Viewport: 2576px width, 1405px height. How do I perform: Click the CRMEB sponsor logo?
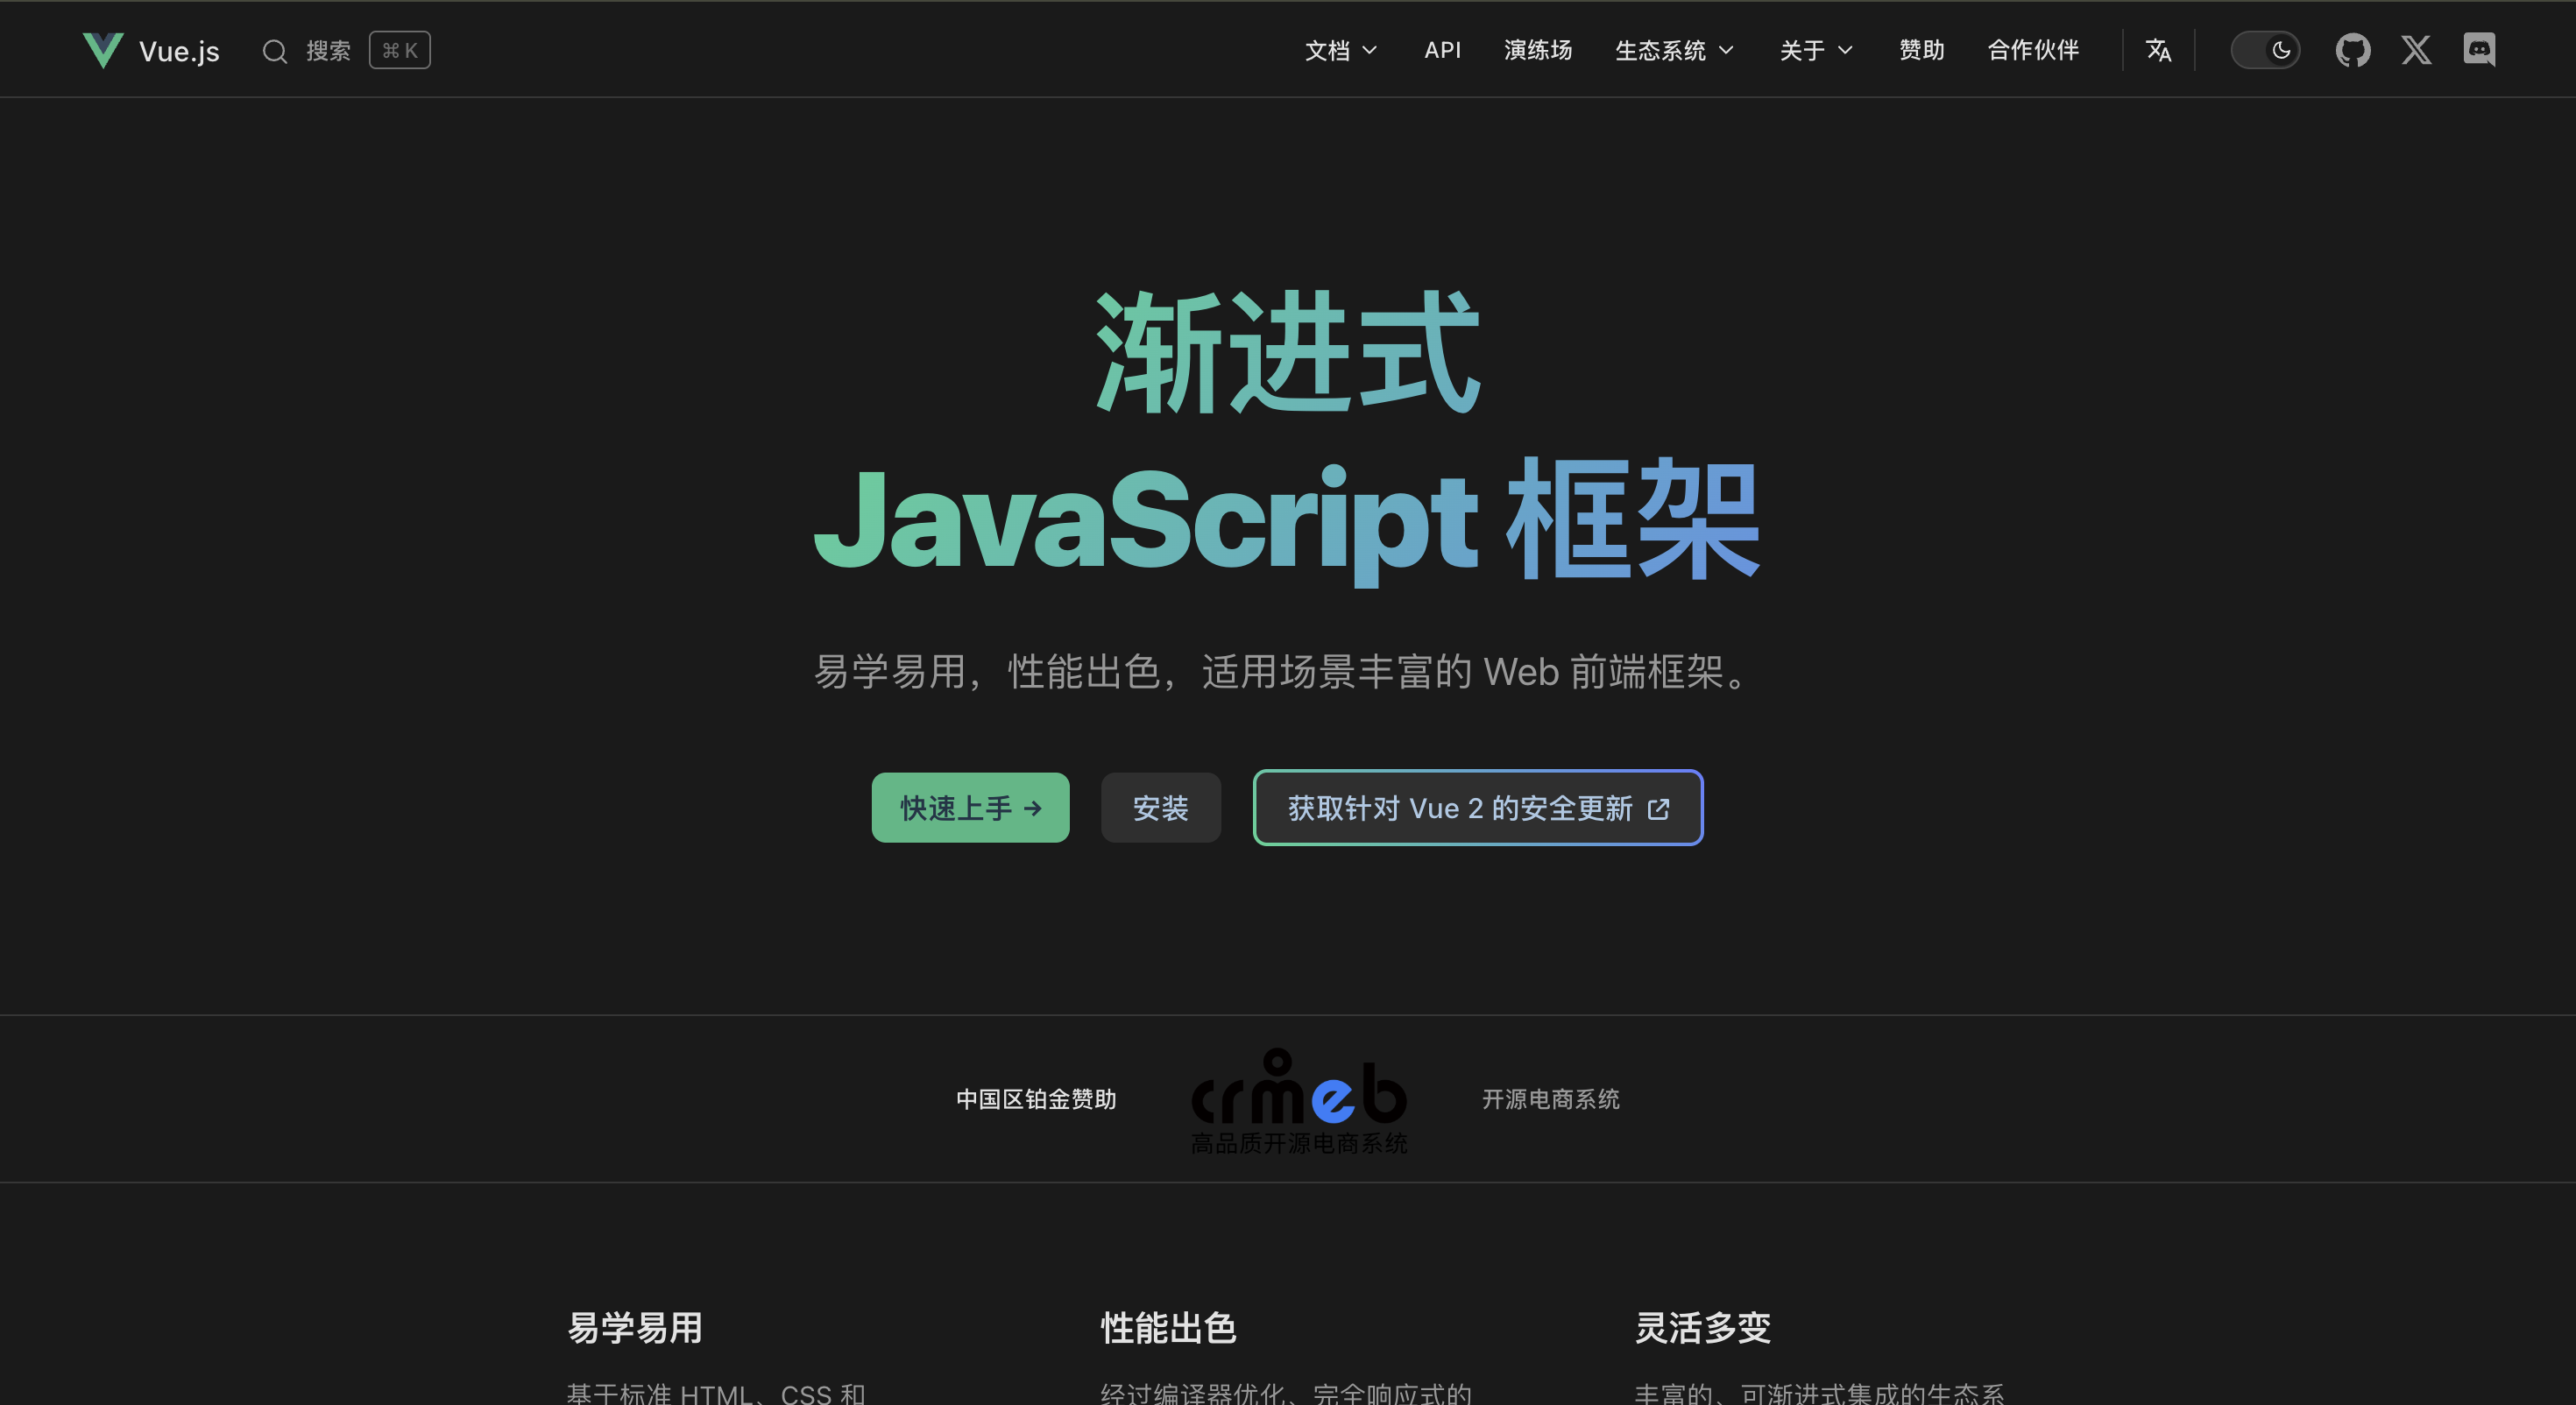[x=1298, y=1100]
